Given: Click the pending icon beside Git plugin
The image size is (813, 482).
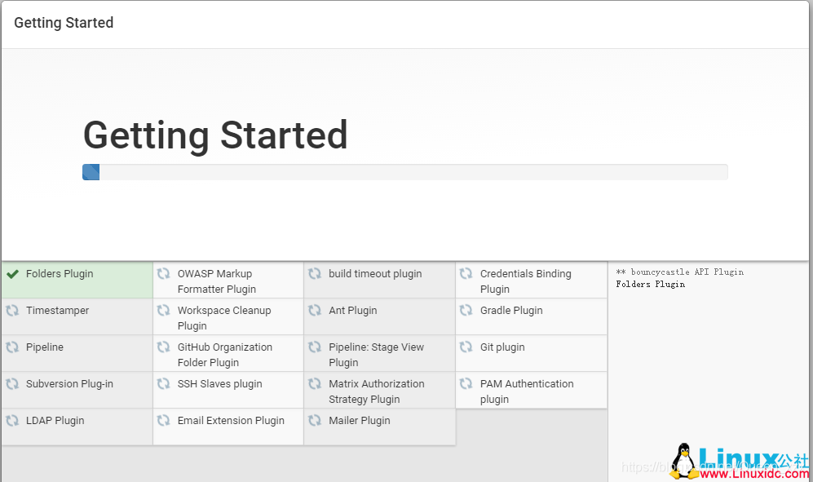Looking at the screenshot, I should pos(466,347).
